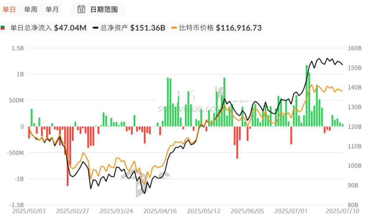Click the 2025/04/16 x-axis date label
Viewport: 369px width, 218px height.
[160, 211]
